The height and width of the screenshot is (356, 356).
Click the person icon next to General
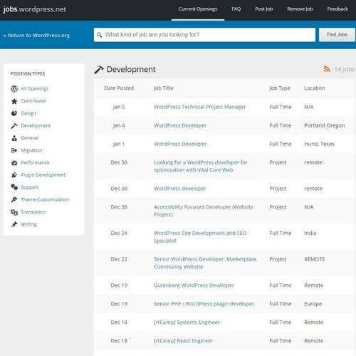pyautogui.click(x=14, y=138)
